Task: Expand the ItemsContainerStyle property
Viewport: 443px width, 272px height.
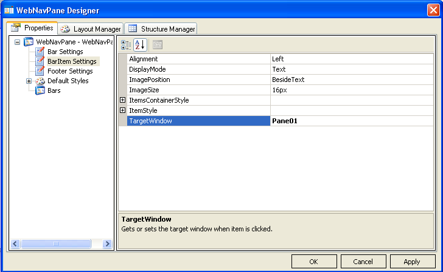Action: point(122,100)
